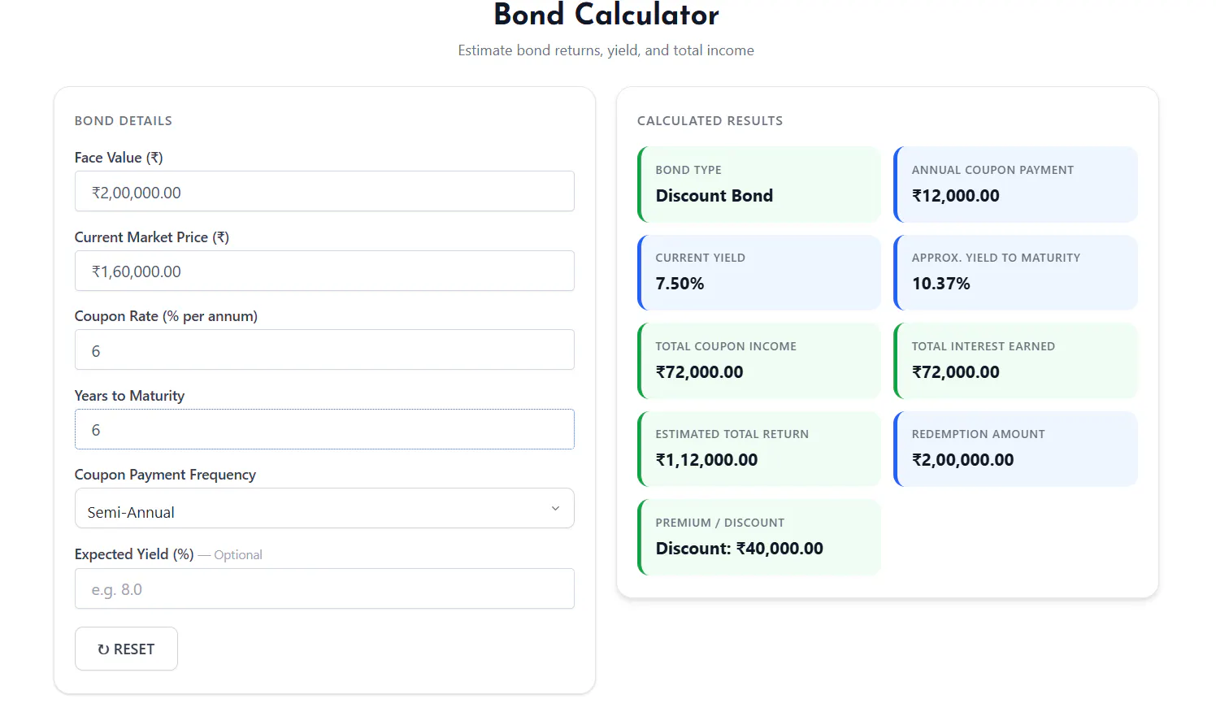This screenshot has height=712, width=1216.
Task: Click the 'Years to Maturity' label
Action: (129, 396)
